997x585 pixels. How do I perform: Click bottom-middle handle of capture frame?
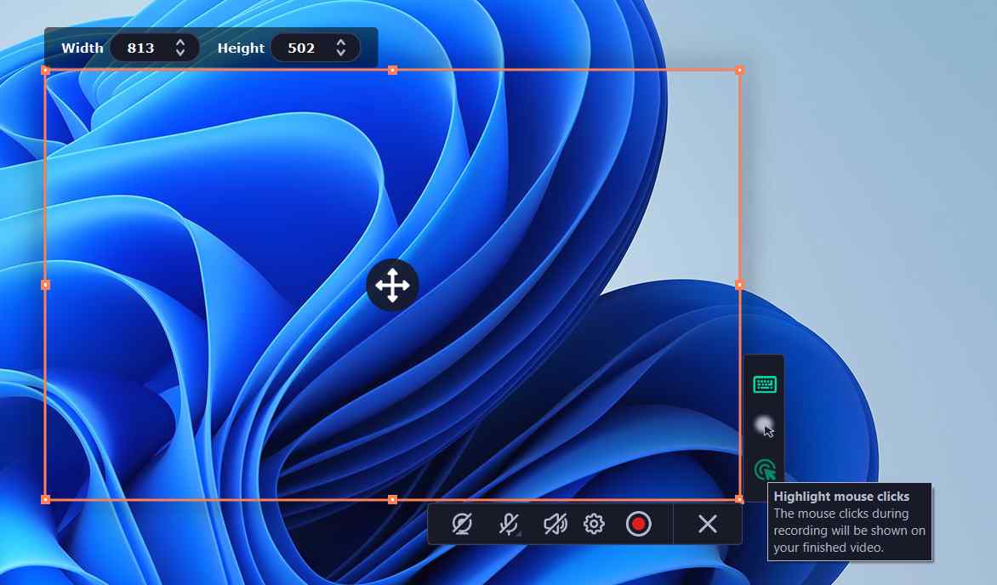pos(392,499)
